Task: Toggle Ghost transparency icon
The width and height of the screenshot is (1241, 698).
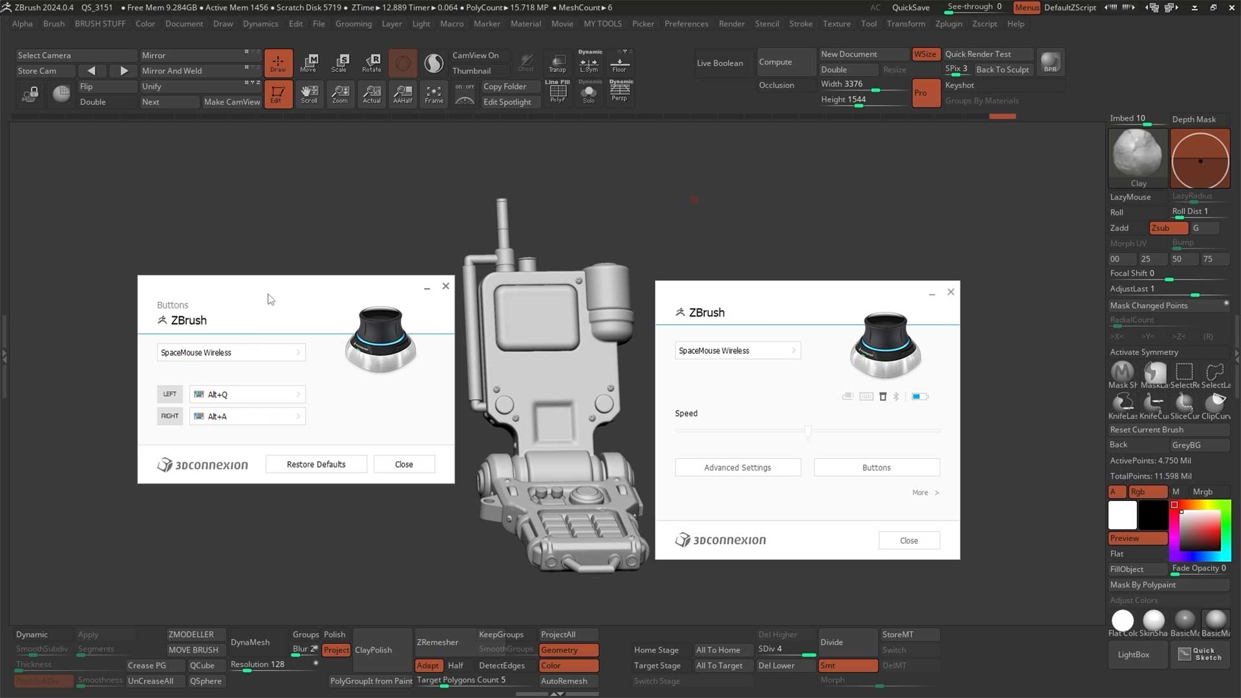Action: tap(526, 63)
